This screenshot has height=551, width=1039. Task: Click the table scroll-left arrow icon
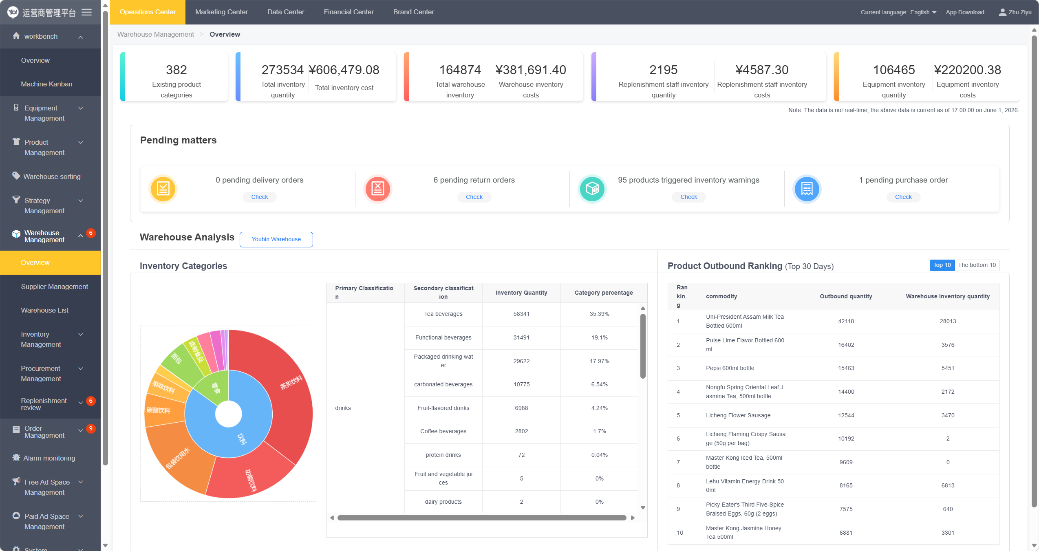click(x=332, y=518)
